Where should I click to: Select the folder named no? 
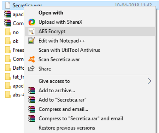click(12, 32)
